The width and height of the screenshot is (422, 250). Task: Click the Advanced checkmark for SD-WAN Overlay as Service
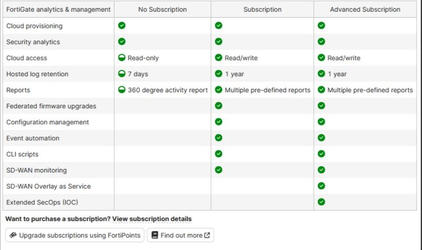coord(321,186)
